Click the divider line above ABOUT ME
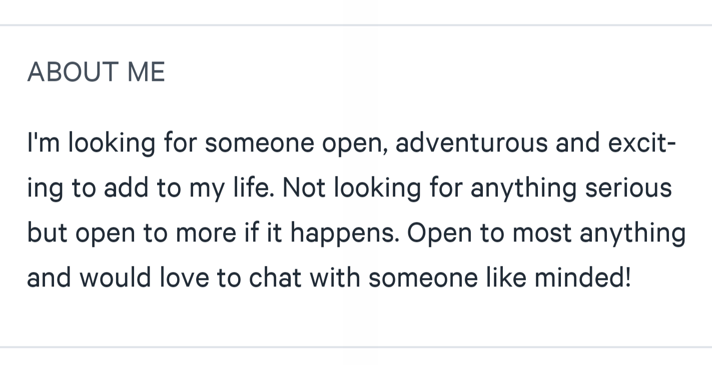Image resolution: width=712 pixels, height=365 pixels. (x=356, y=24)
